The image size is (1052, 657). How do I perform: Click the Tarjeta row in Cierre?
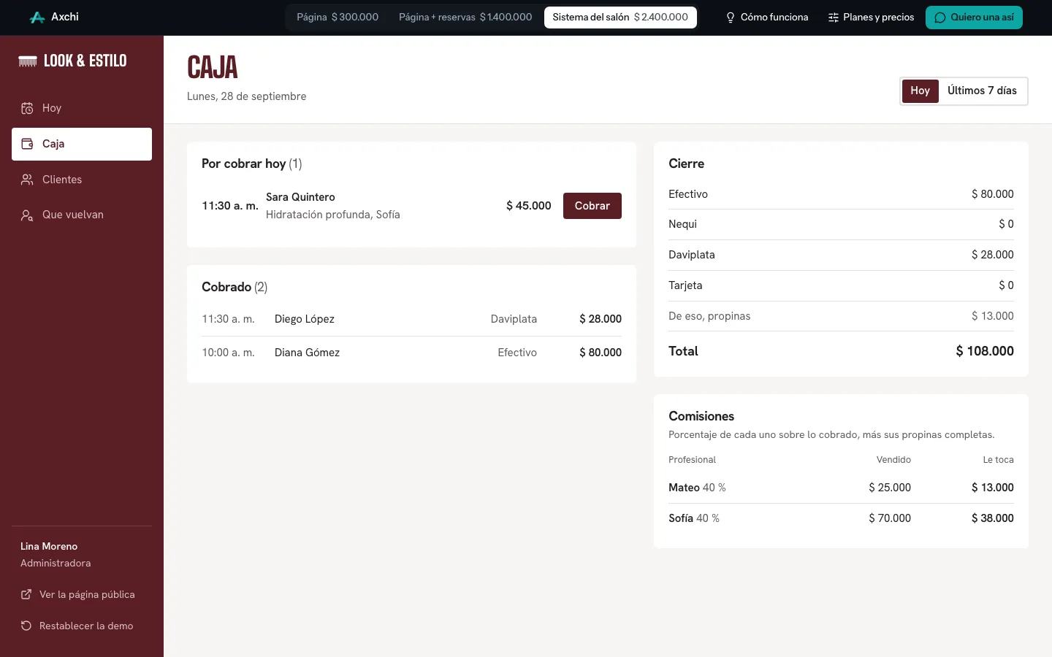pos(841,285)
